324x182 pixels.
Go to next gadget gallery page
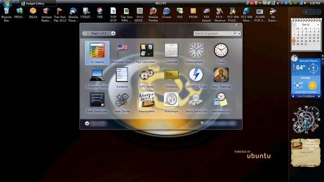tap(113, 33)
